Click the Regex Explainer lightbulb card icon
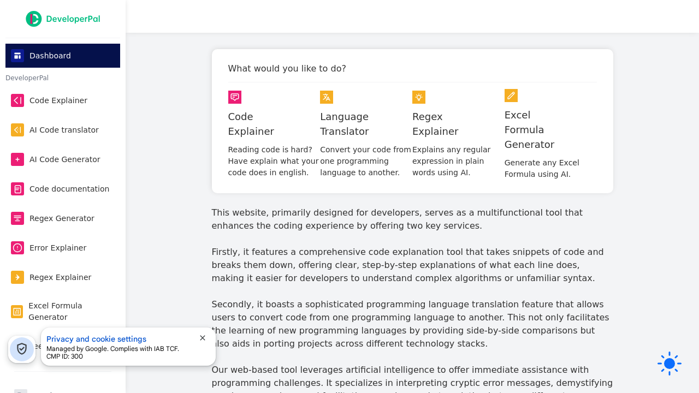Screen dimensions: 699x393 pos(419,97)
